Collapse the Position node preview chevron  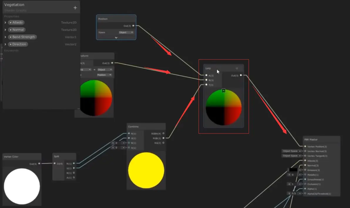(x=116, y=38)
